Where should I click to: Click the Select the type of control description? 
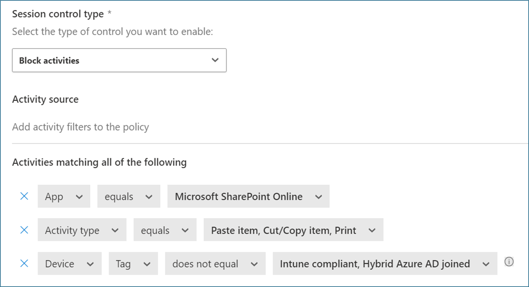[x=112, y=31]
